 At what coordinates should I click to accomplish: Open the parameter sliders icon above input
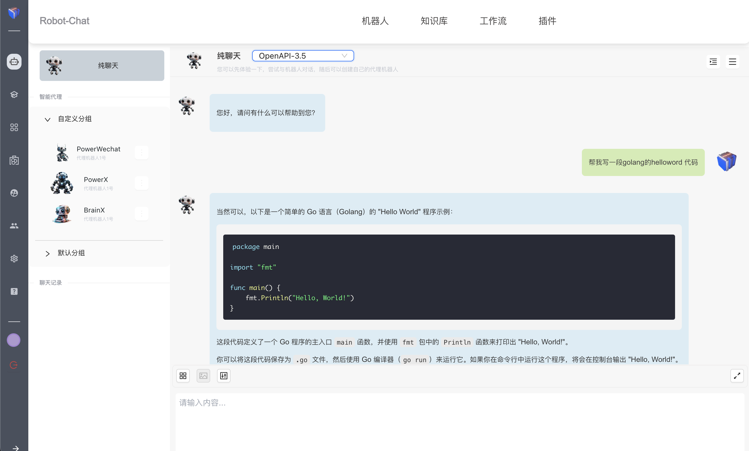tap(224, 376)
